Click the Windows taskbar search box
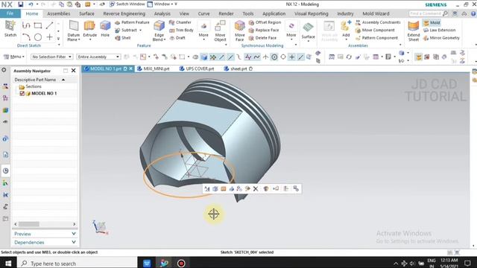The width and height of the screenshot is (477, 268). pos(78,263)
